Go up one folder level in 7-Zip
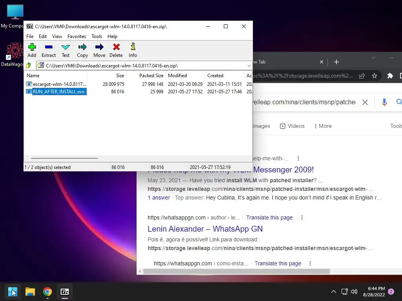Viewport: 402px width, 301px height. 29,65
